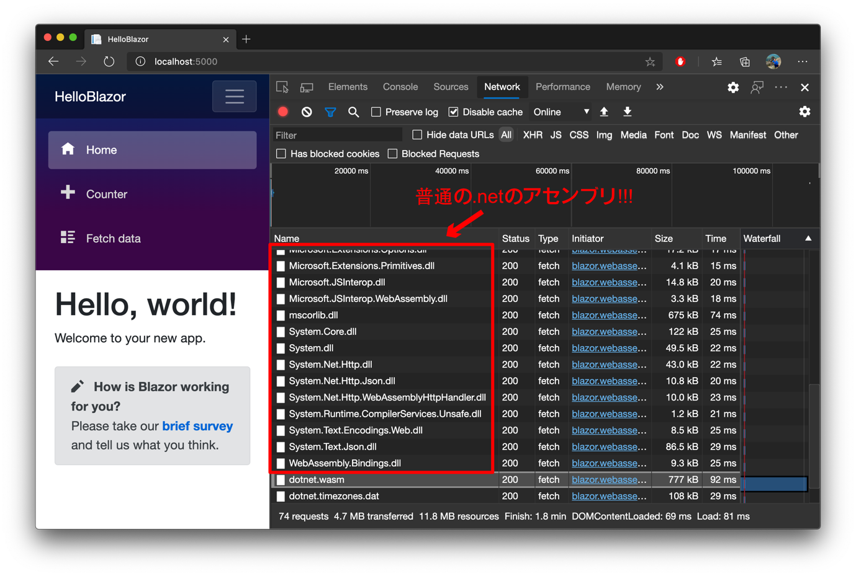This screenshot has width=856, height=576.
Task: Stop recording network log red button
Action: coord(283,112)
